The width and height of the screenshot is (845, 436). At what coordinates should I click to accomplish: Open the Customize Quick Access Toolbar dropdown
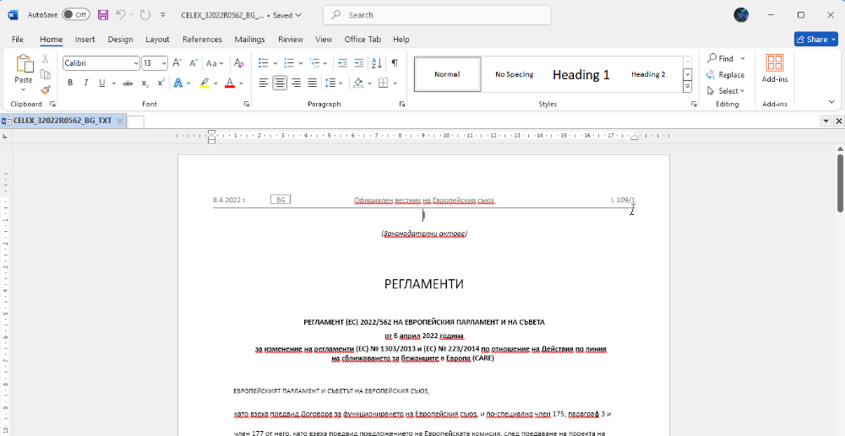pos(163,15)
